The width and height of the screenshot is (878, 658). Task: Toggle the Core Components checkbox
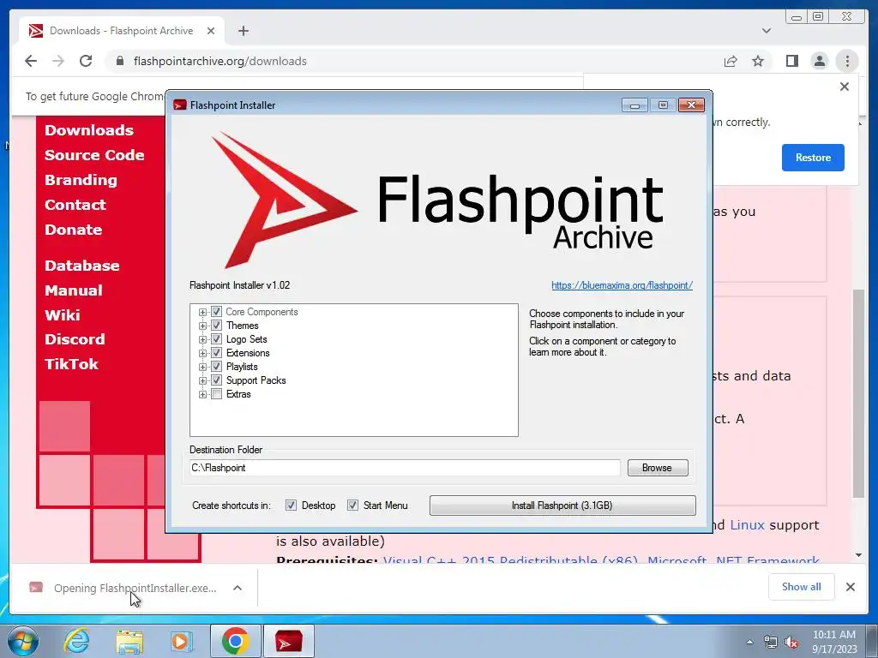coord(216,312)
